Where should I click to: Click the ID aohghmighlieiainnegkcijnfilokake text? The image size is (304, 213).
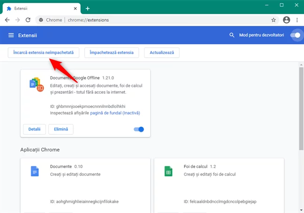coord(84,202)
